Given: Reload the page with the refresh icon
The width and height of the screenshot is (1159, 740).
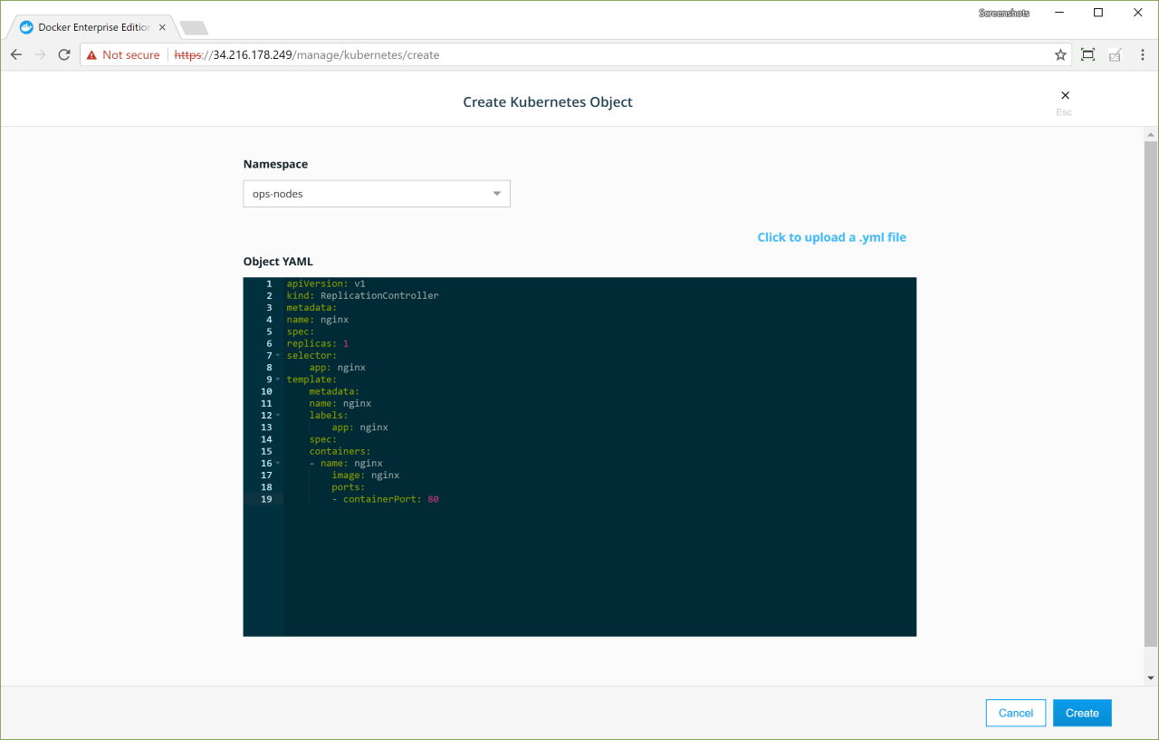Looking at the screenshot, I should (64, 55).
